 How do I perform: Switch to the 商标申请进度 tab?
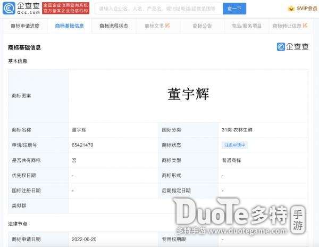click(25, 26)
